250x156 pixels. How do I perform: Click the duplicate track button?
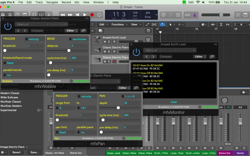(100, 31)
